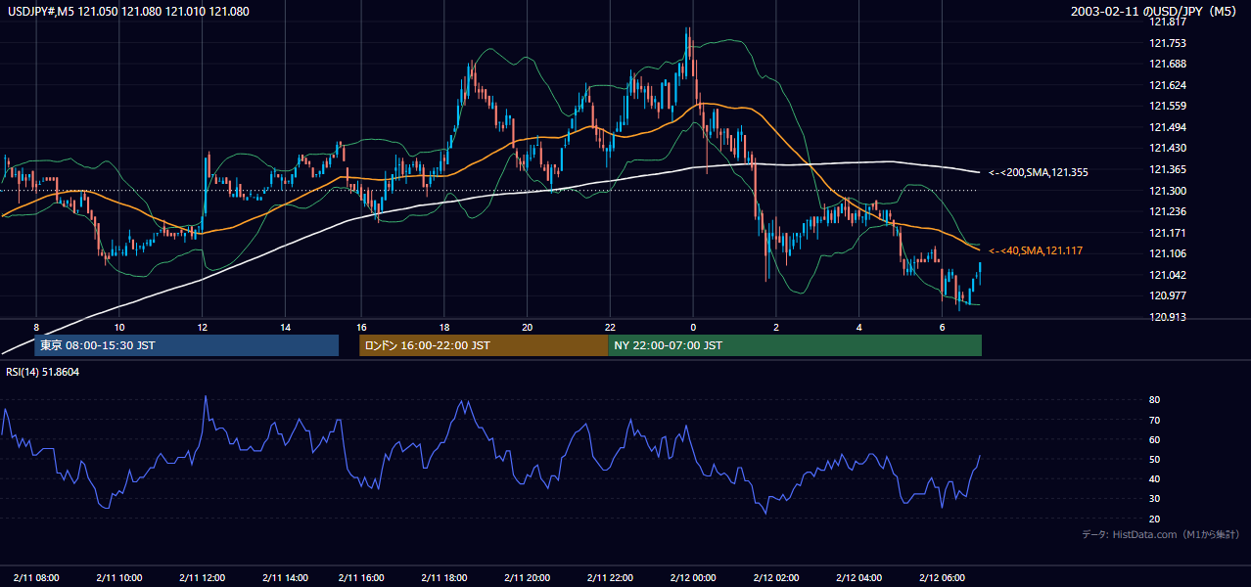Click the RSI scale value 70
Screen dimensions: 1251x587
click(1154, 420)
